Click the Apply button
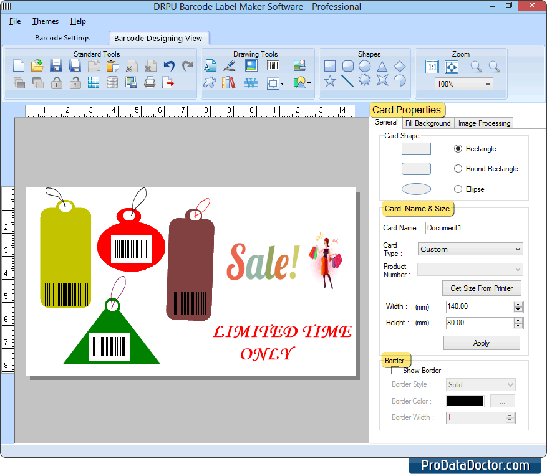This screenshot has height=474, width=547. pyautogui.click(x=482, y=343)
